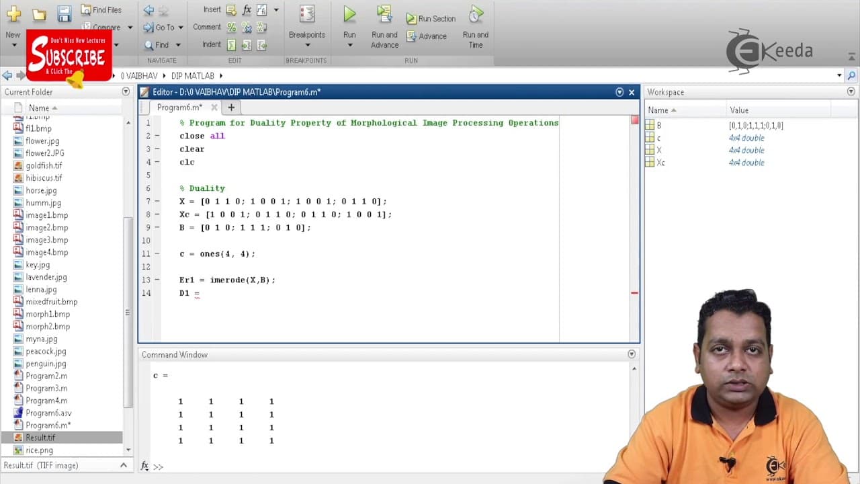Viewport: 860px width, 484px height.
Task: Click the Insert section icon
Action: click(x=231, y=9)
